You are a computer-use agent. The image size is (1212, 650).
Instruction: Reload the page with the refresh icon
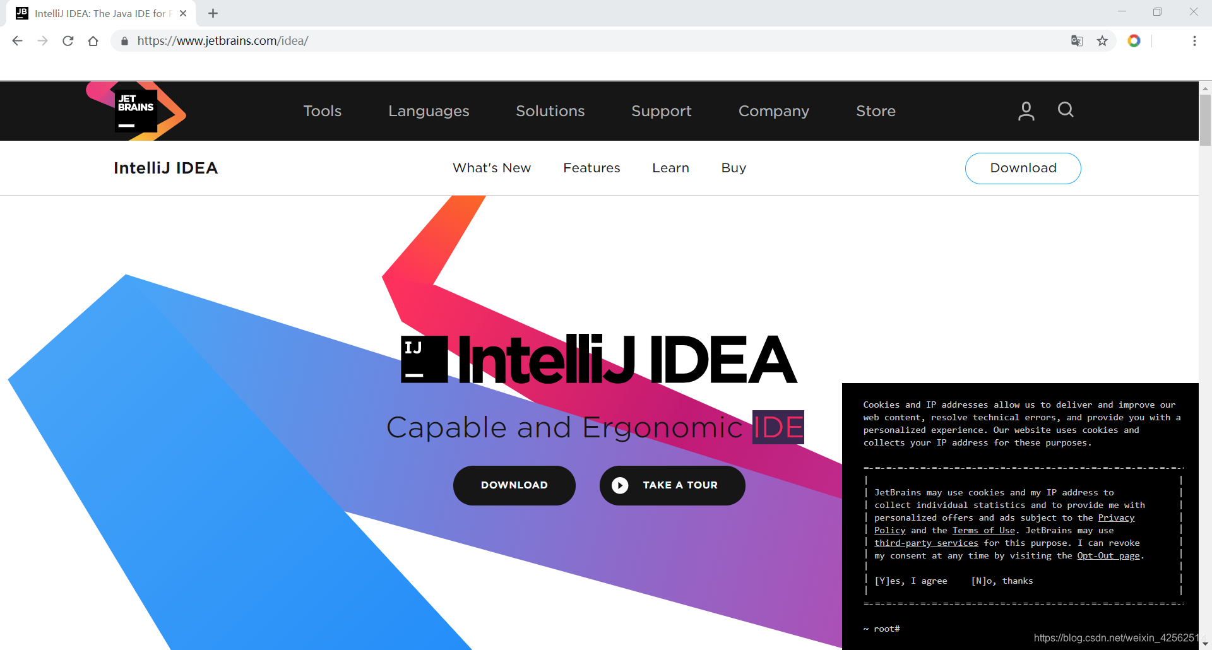click(x=68, y=41)
